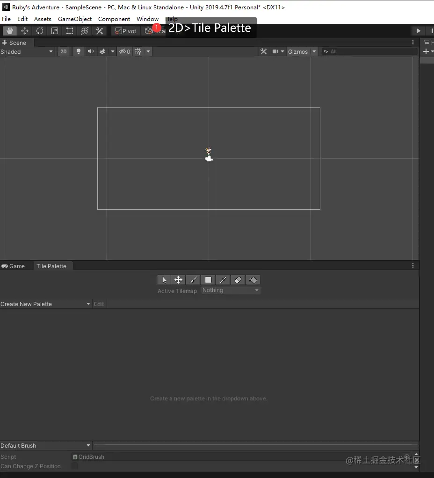
Task: Click the scene search field
Action: (x=369, y=51)
